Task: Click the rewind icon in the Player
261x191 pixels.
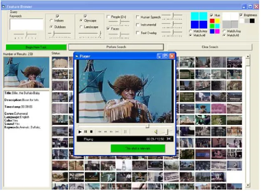Action: point(106,132)
